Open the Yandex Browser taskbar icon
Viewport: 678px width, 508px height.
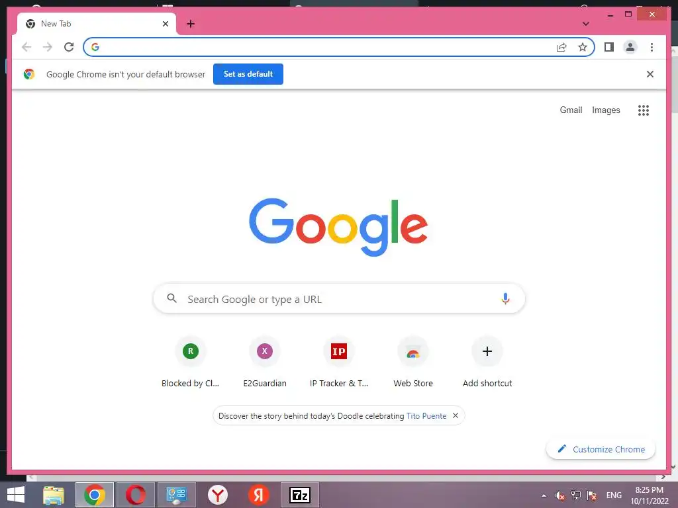(217, 495)
